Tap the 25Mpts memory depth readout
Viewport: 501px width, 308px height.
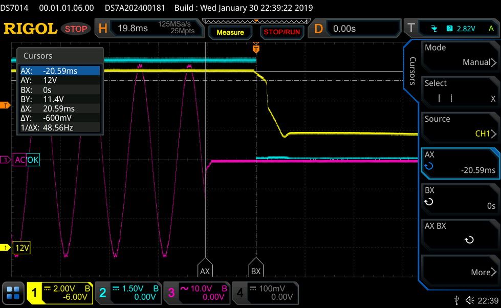[x=183, y=31]
